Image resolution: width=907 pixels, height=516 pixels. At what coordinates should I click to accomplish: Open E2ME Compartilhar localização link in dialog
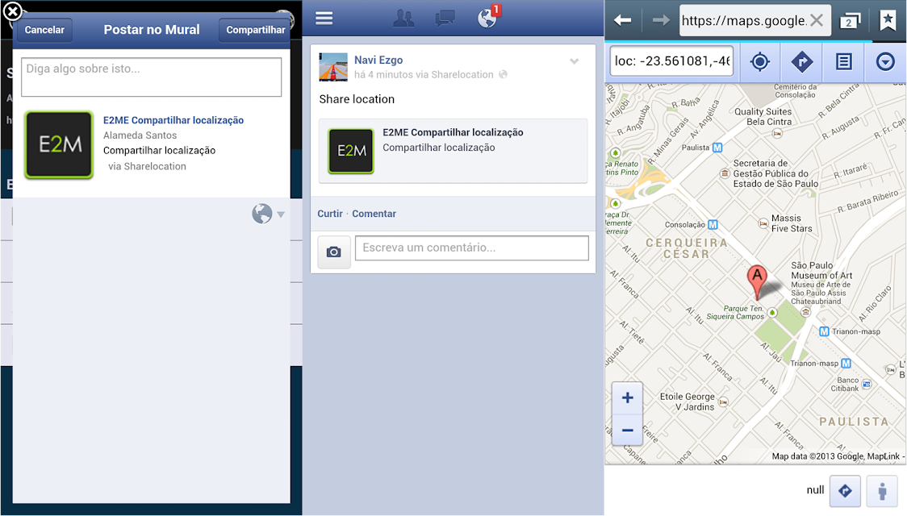click(x=173, y=120)
